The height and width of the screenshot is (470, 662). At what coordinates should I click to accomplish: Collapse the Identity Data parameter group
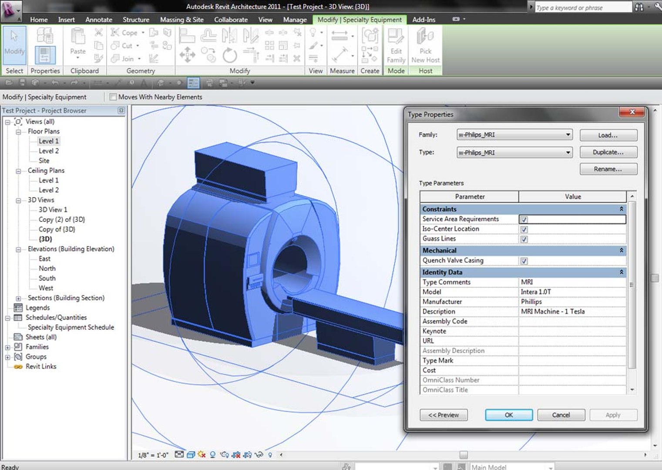click(x=622, y=272)
